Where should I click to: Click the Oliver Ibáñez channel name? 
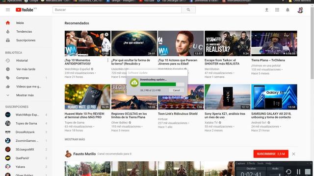tap(119, 123)
